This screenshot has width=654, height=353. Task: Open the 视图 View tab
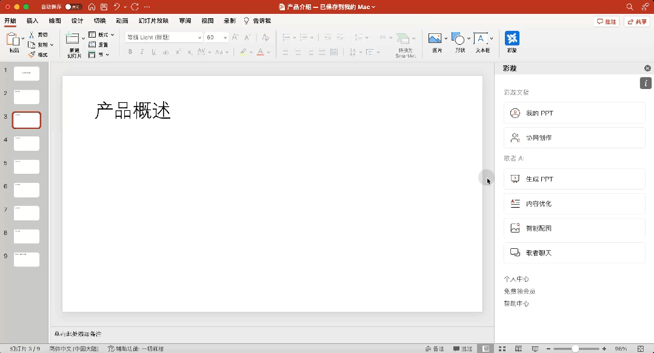coord(207,21)
